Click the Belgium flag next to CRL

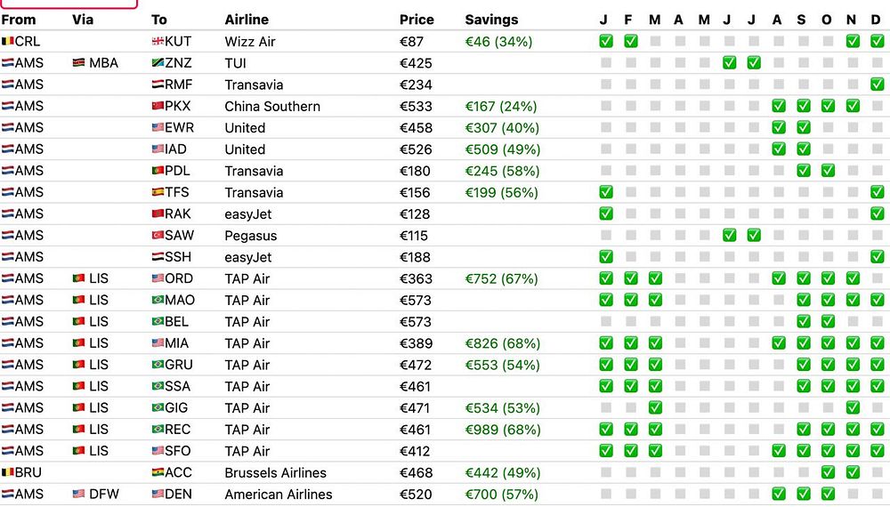pos(8,42)
